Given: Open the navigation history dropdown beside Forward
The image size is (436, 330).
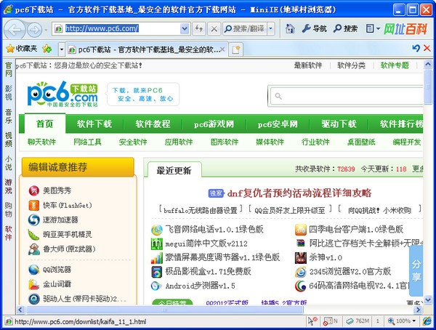Looking at the screenshot, I should [46, 29].
